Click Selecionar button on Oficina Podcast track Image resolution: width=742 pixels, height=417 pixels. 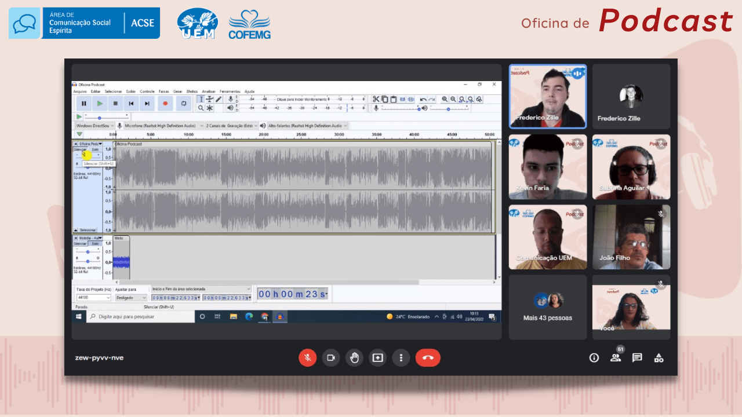88,230
